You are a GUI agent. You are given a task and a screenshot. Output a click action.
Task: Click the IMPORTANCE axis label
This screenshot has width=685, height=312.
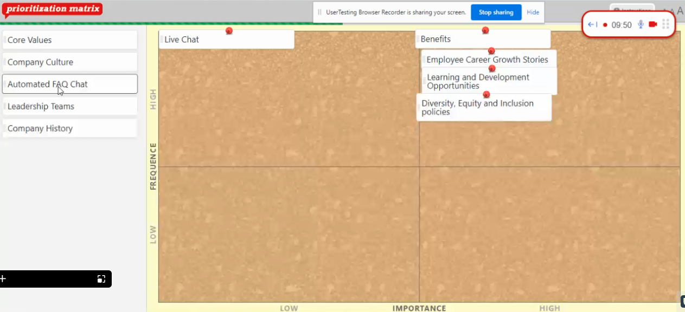(419, 308)
